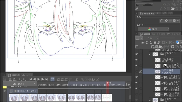Jump to the first frame

[31, 79]
